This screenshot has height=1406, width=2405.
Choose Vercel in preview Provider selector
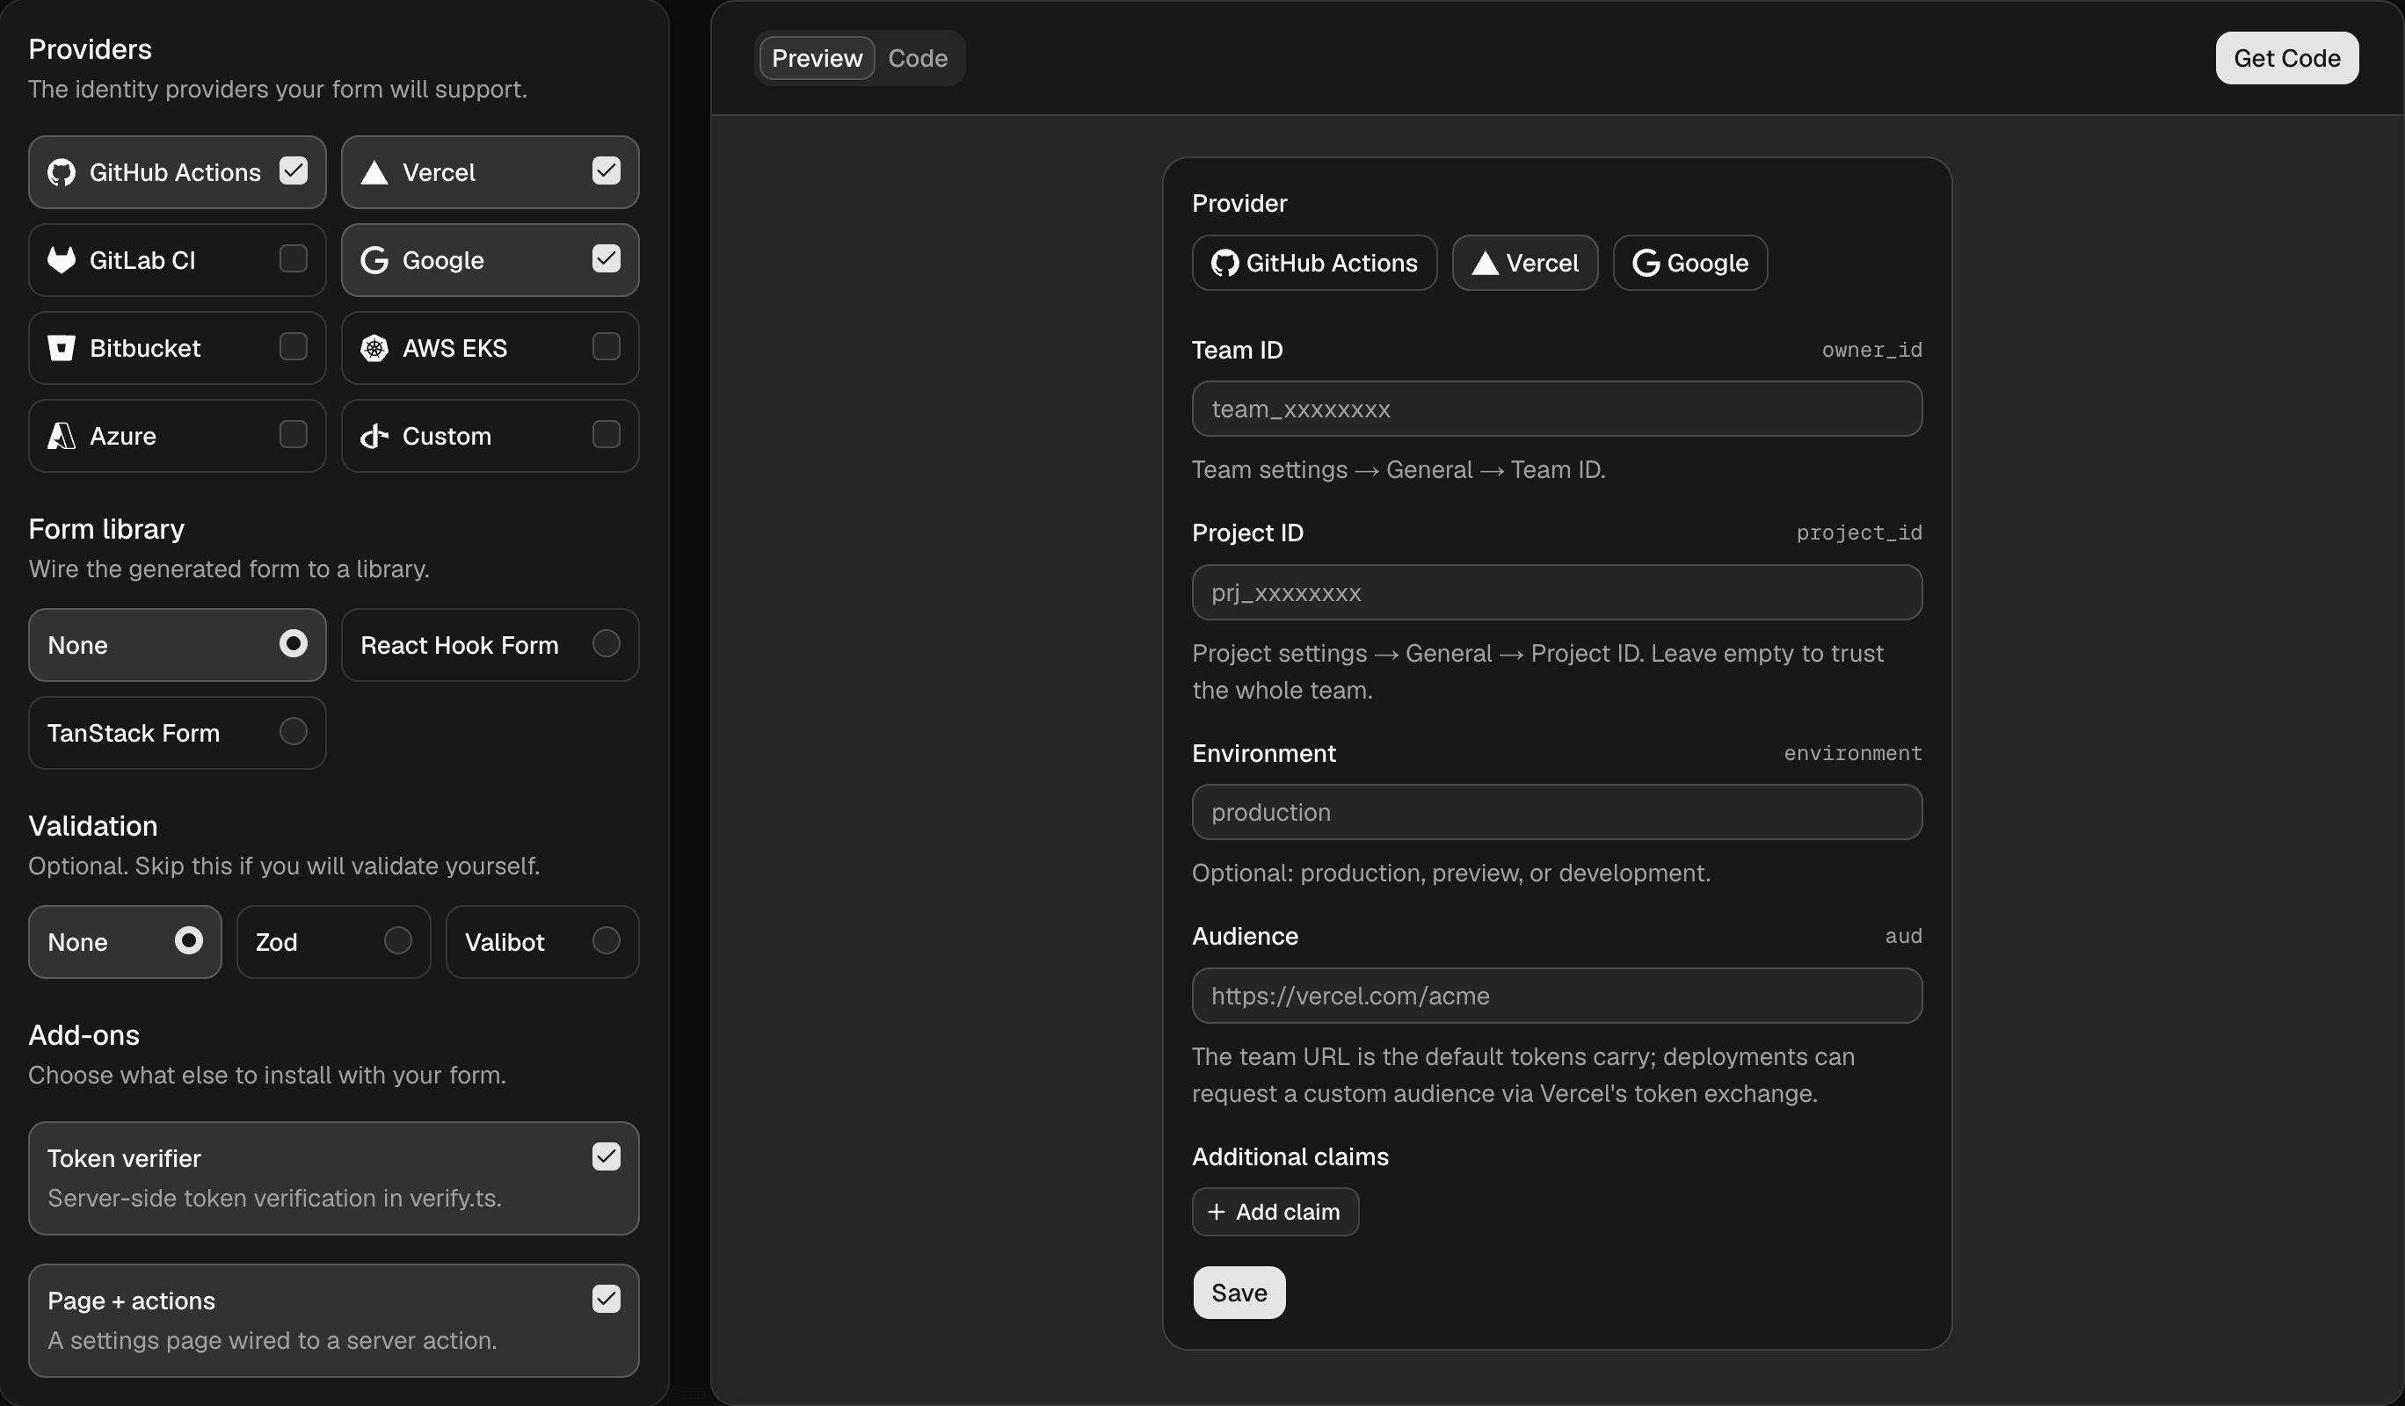click(x=1525, y=264)
